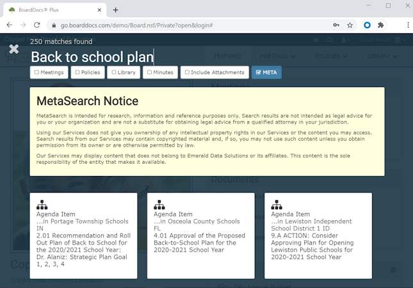
Task: Click the dimmed home icon in header
Action: pos(316,40)
